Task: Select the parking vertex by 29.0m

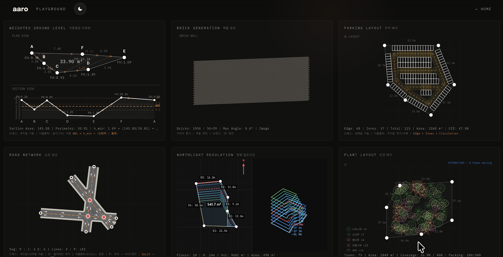Action: (x=431, y=115)
